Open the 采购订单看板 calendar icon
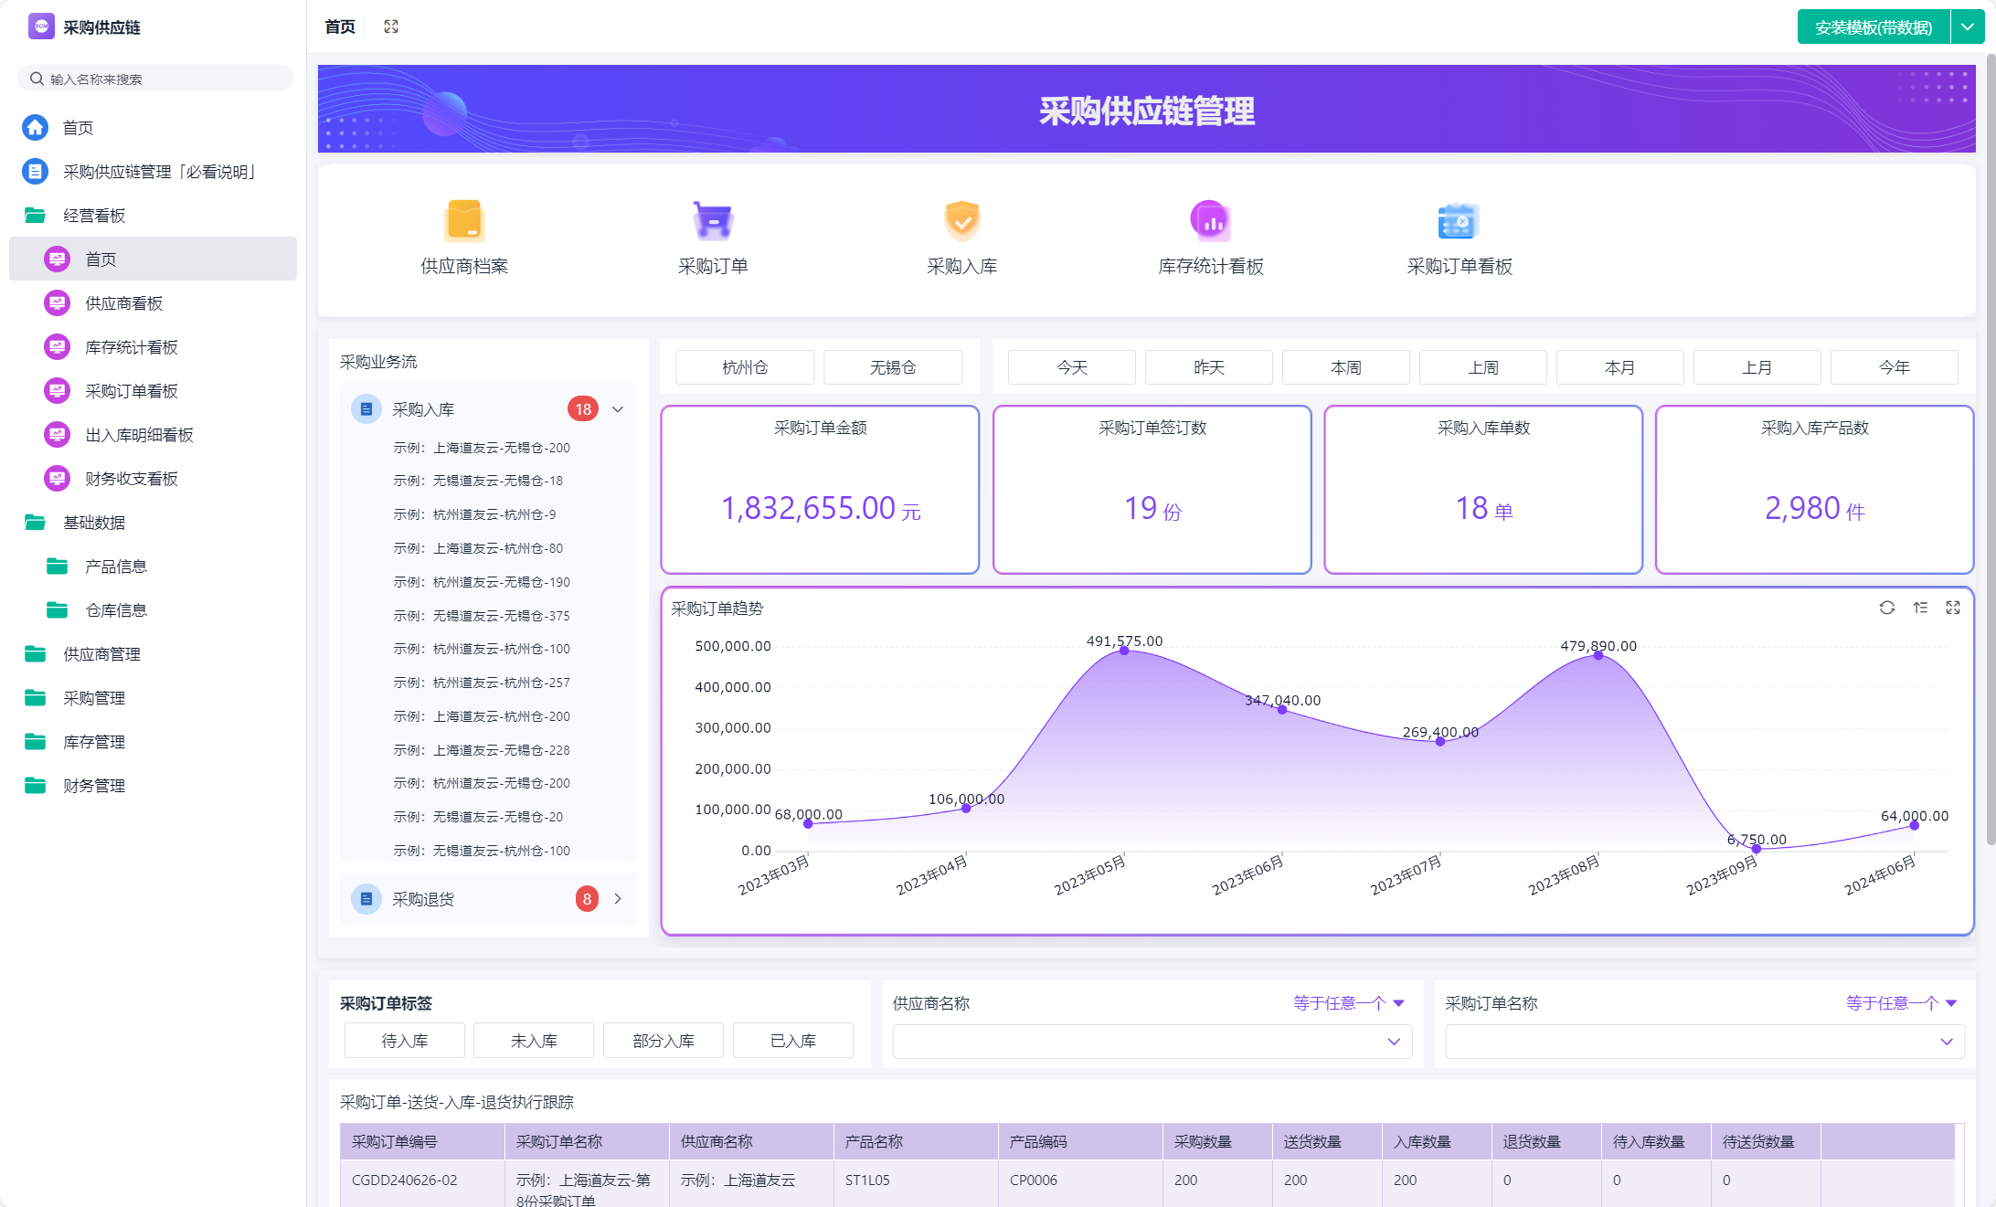Image resolution: width=1996 pixels, height=1207 pixels. (1459, 220)
